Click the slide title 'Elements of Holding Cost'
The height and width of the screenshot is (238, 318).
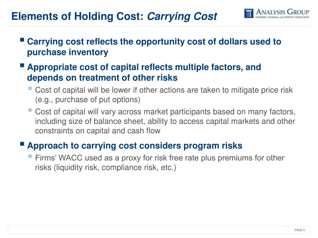[x=77, y=16]
